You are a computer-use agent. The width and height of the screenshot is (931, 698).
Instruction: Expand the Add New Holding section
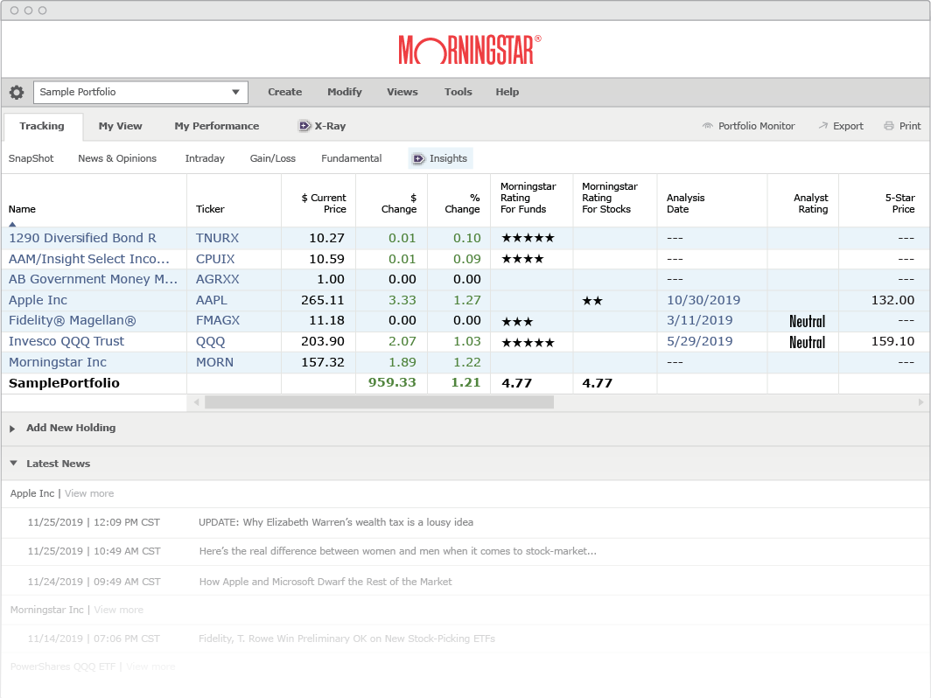[x=12, y=429]
